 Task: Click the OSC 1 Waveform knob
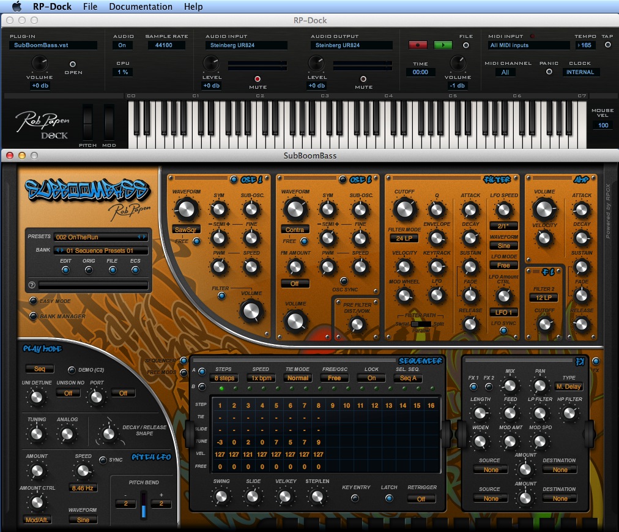pyautogui.click(x=186, y=209)
